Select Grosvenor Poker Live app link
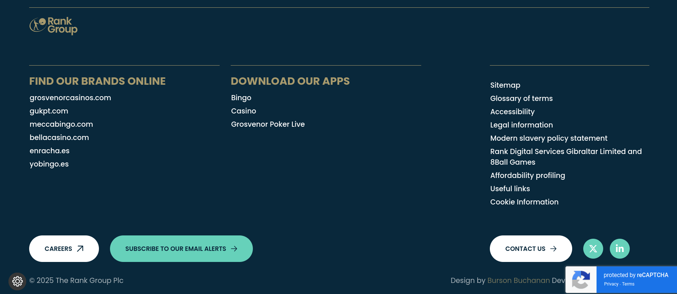677x294 pixels. 268,124
